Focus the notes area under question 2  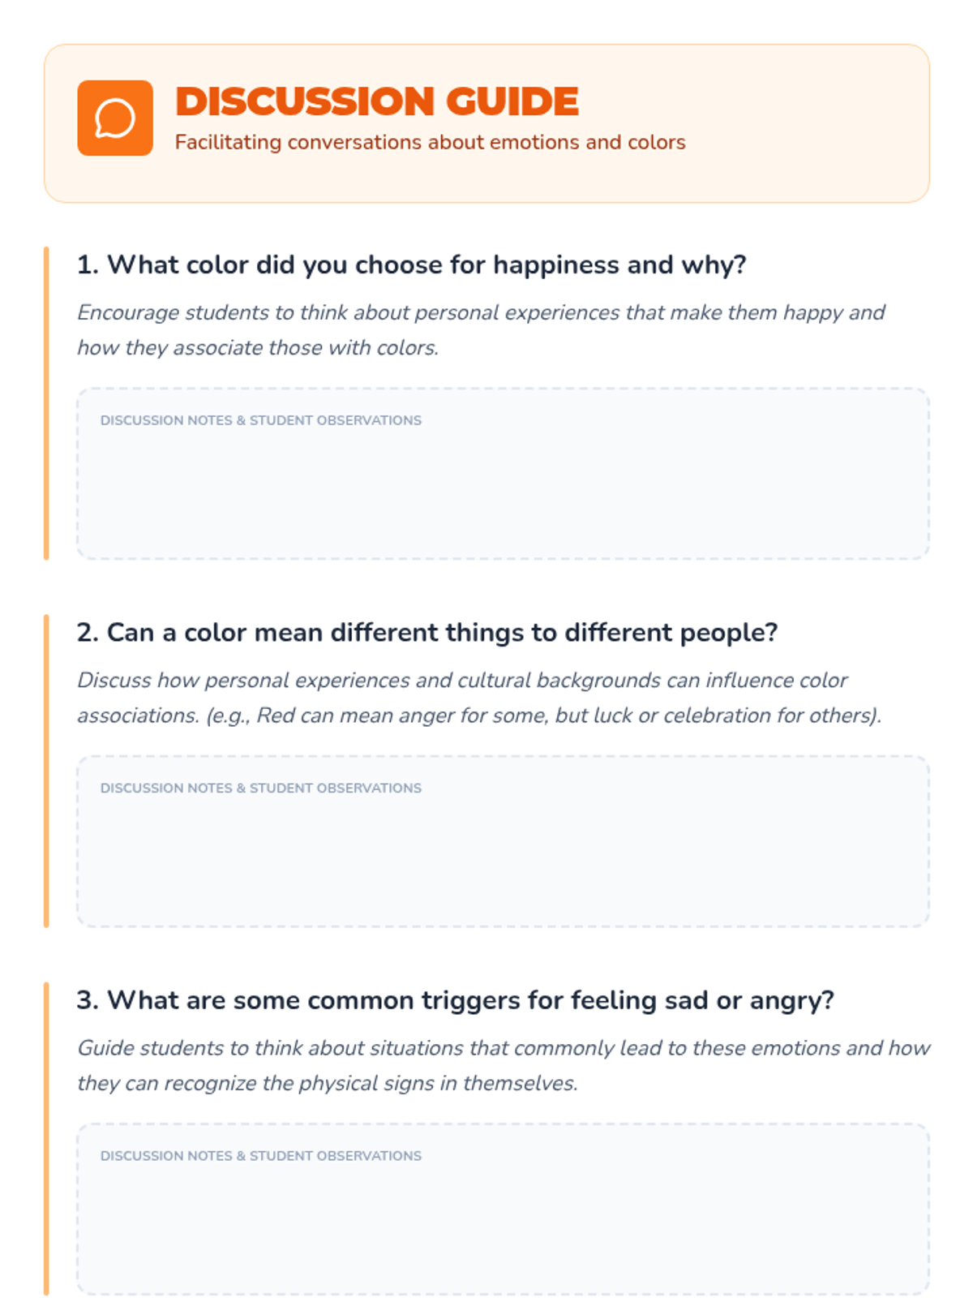[503, 862]
